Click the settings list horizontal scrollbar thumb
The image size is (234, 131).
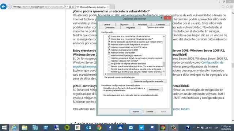(x=123, y=74)
